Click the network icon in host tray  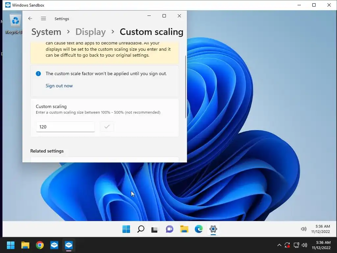point(297,245)
